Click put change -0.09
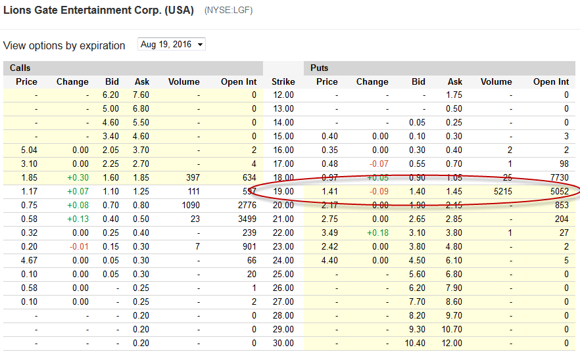The image size is (580, 356). click(x=379, y=191)
